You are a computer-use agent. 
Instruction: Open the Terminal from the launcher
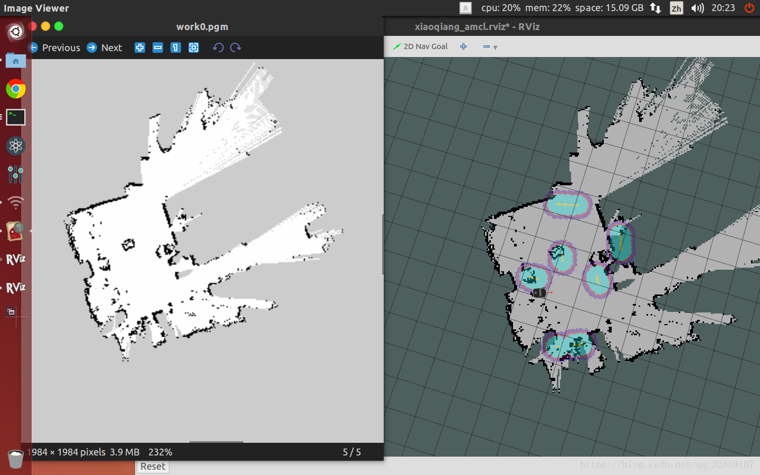click(x=16, y=117)
